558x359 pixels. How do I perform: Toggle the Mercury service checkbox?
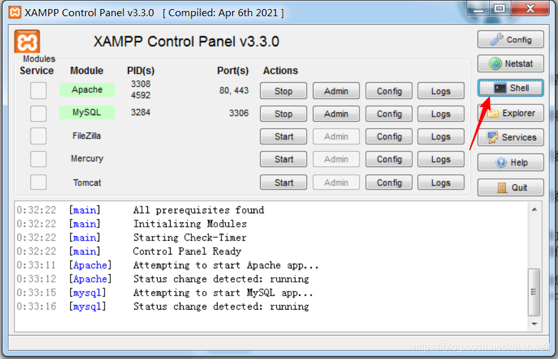click(38, 159)
